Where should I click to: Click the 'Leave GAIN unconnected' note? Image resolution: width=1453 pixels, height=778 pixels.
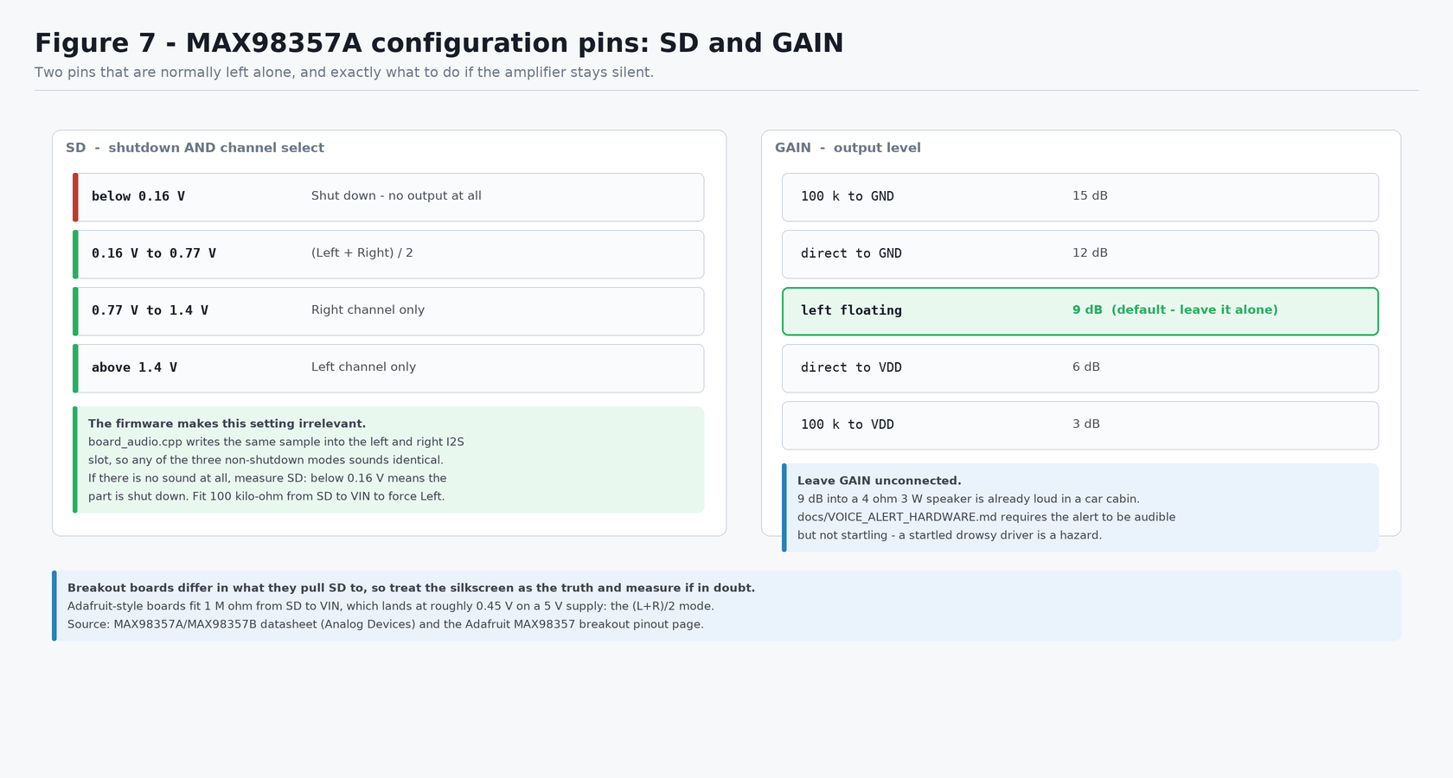(1080, 507)
